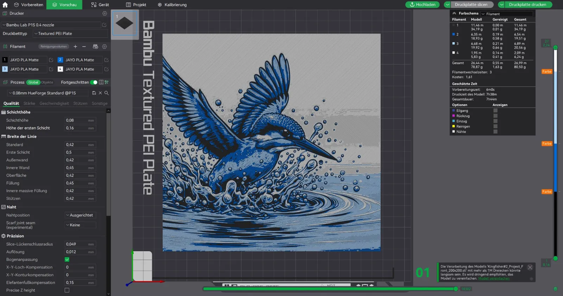Click the Schichthöhe 0,08 input field
563x296 pixels.
80,120
